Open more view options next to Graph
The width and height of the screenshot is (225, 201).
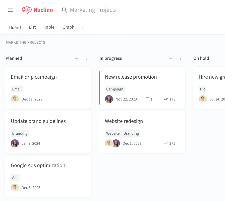click(x=83, y=27)
